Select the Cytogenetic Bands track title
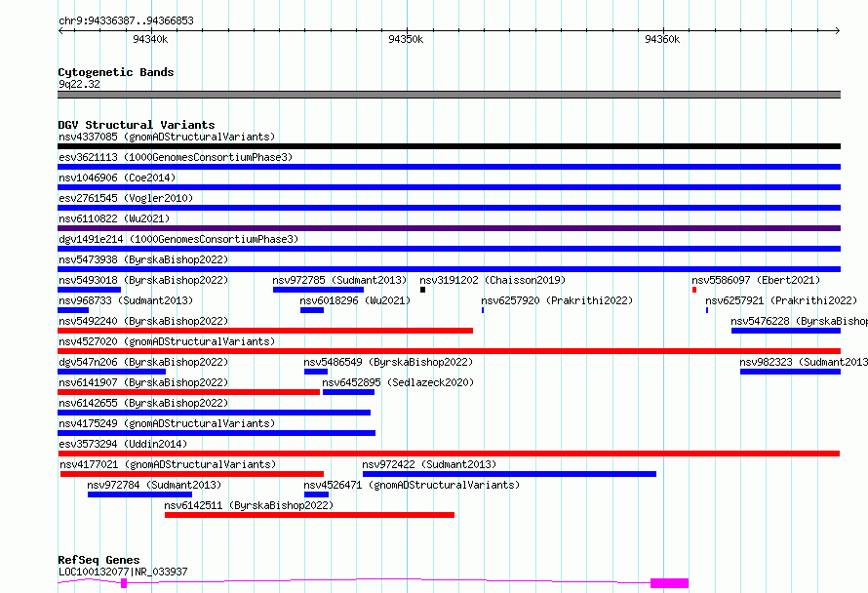Image resolution: width=868 pixels, height=593 pixels. click(x=116, y=72)
